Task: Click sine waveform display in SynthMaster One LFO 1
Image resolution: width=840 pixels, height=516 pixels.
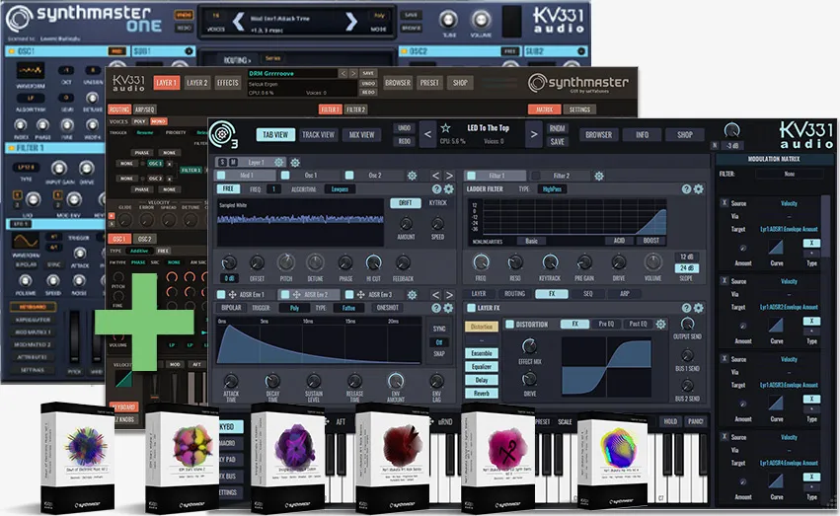Action: coord(26,241)
